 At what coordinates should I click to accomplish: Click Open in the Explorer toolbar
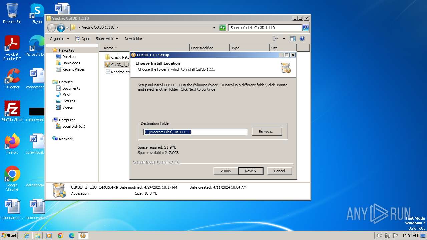pyautogui.click(x=83, y=39)
